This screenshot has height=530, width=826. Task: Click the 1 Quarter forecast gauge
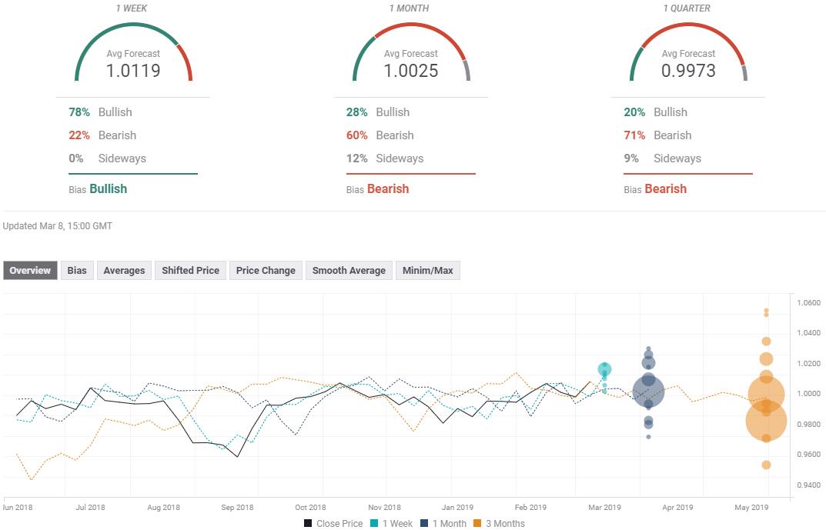coord(688,54)
